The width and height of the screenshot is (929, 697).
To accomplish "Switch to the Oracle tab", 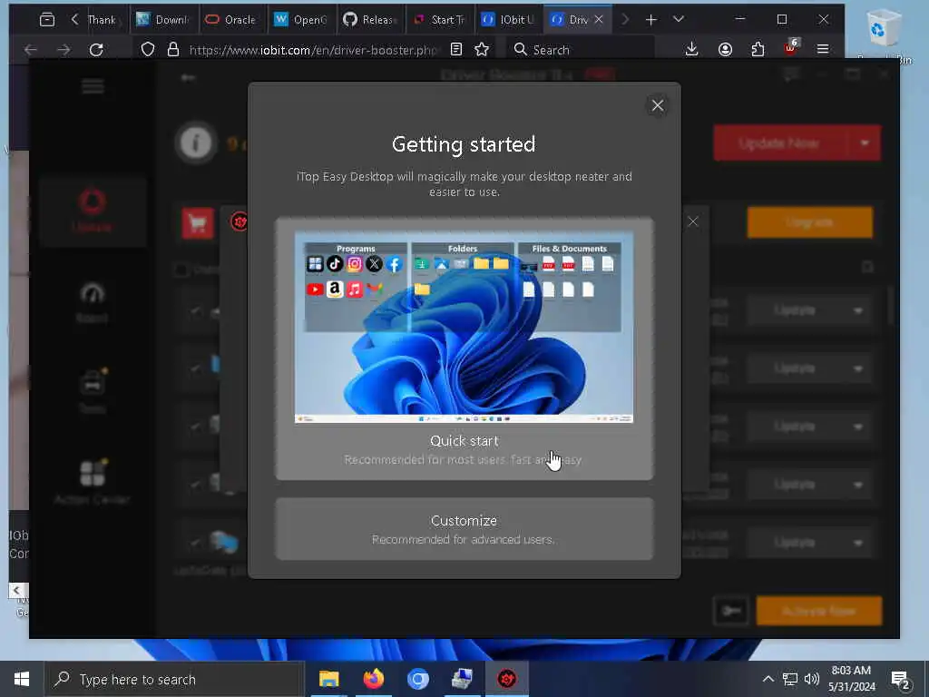I will click(x=233, y=20).
